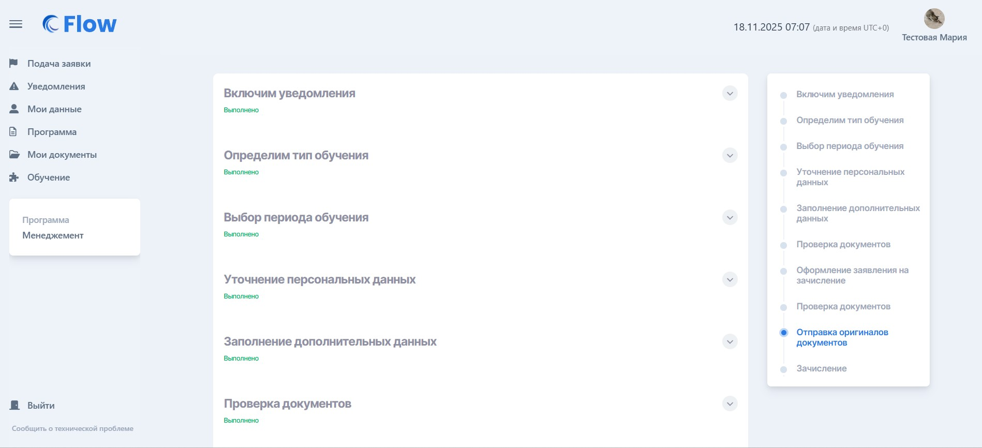Expand Проверка документов section chevron
982x448 pixels.
point(730,404)
